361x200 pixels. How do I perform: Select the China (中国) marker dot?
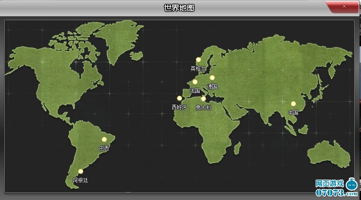coord(293,104)
